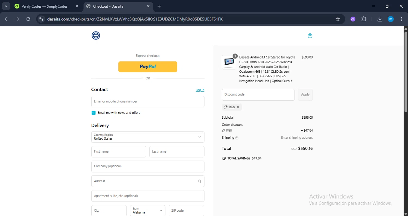View site information icon in address bar
Screen dimensions: 408x216
coord(41,19)
